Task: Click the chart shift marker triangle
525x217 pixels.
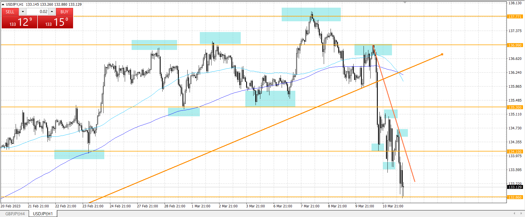Action: click(405, 2)
